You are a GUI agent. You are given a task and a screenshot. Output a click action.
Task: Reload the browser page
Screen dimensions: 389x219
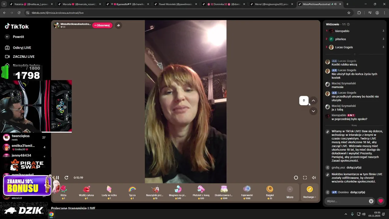tap(19, 13)
